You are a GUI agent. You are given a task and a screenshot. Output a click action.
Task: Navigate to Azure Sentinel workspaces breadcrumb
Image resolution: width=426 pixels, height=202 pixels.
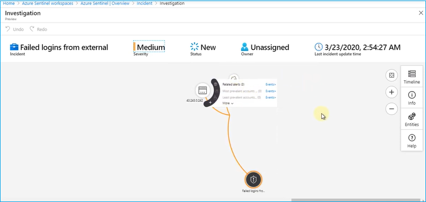[x=48, y=4]
